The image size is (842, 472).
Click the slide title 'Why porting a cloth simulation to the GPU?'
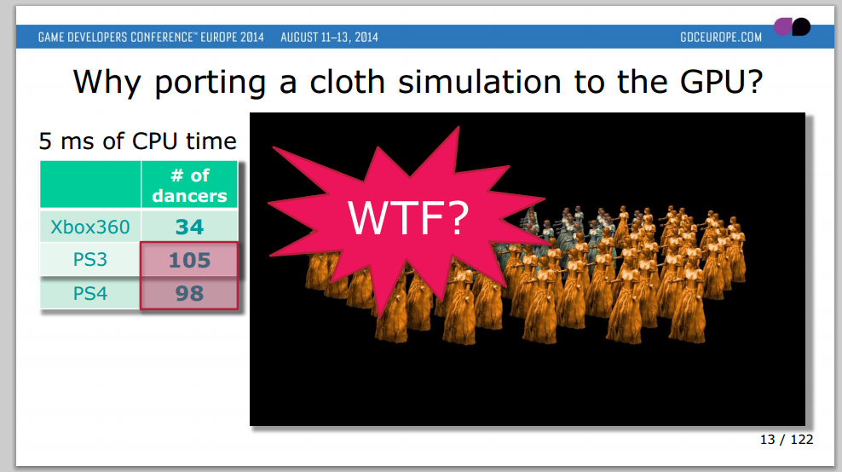[x=418, y=82]
